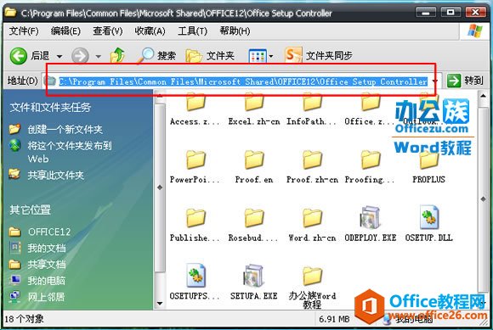The image size is (493, 330).
Task: Open the 工具(T) menu
Action: pos(192,31)
